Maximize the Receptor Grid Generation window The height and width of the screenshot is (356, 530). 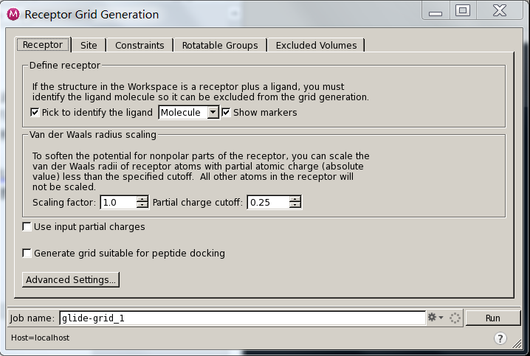463,10
